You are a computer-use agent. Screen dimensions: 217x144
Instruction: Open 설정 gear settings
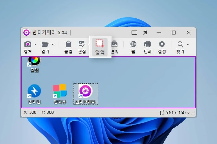tap(162, 44)
